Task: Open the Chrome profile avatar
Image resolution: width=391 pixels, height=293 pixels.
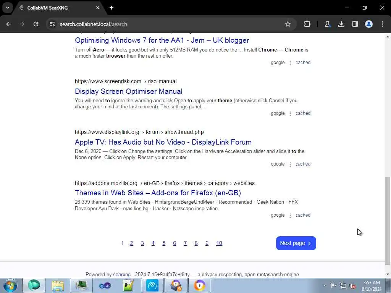Action: [369, 24]
